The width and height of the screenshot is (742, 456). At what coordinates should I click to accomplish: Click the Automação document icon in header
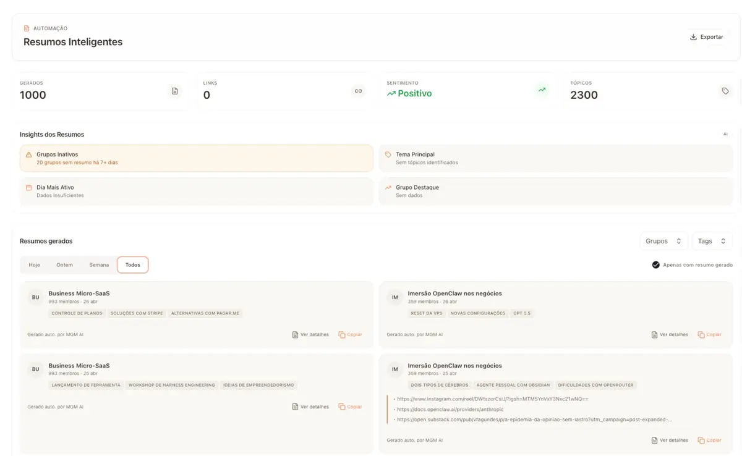27,28
